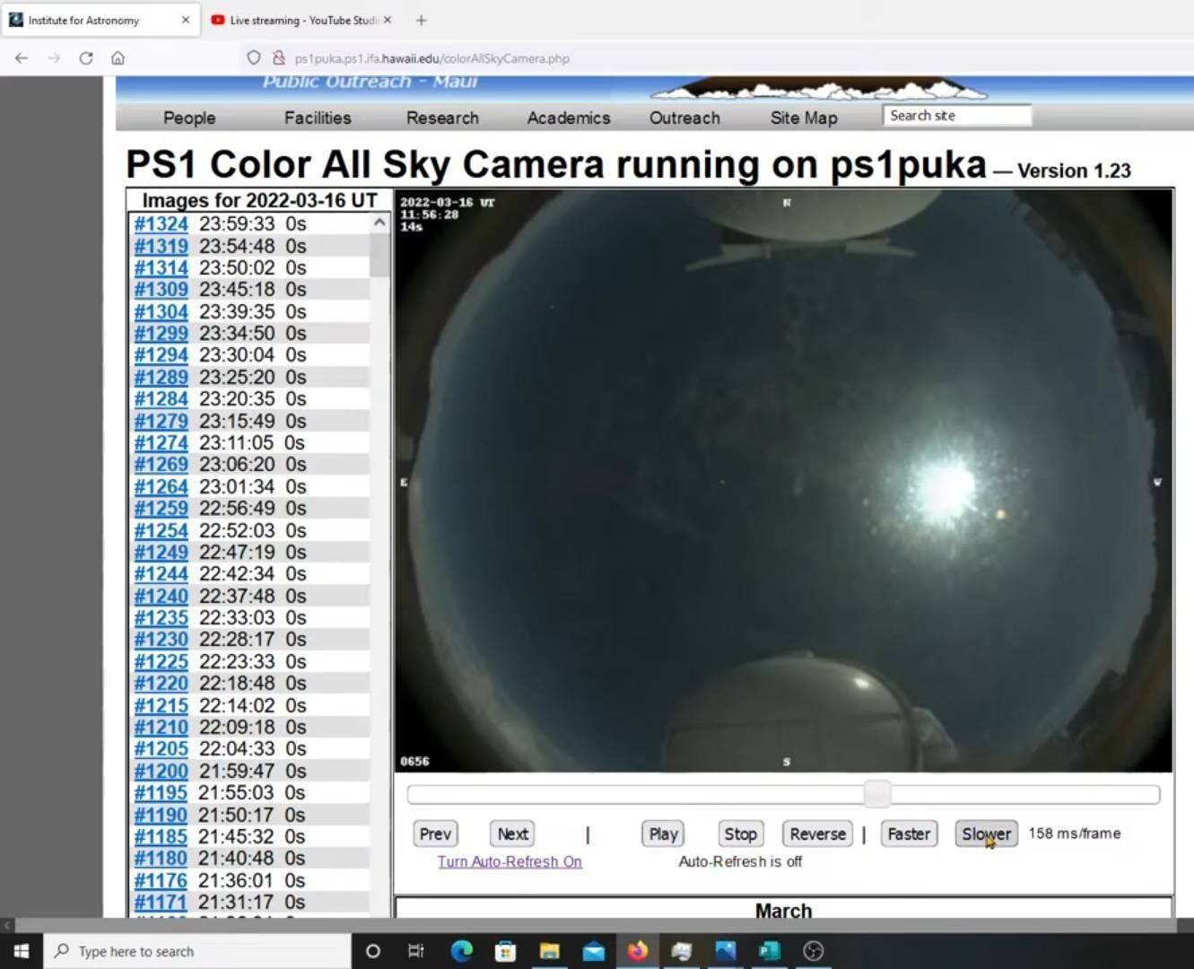The height and width of the screenshot is (969, 1194).
Task: Click the 'Auto-Refresh is off' status text
Action: (740, 861)
